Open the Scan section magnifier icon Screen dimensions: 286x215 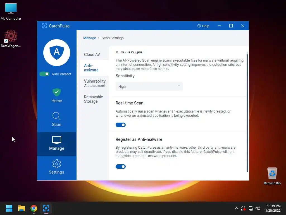click(56, 116)
